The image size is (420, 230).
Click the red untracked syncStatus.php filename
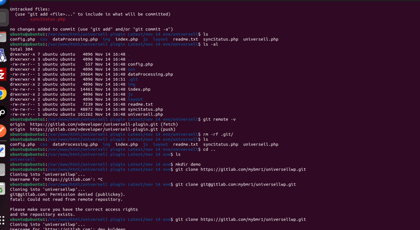coord(48,19)
